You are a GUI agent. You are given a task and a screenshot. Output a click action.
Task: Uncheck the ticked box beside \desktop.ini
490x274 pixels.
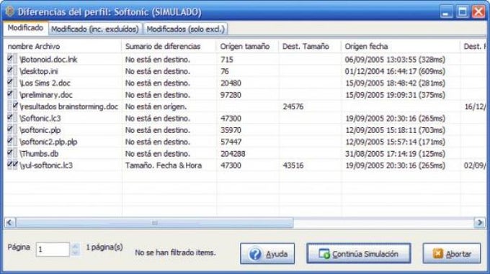pos(9,70)
